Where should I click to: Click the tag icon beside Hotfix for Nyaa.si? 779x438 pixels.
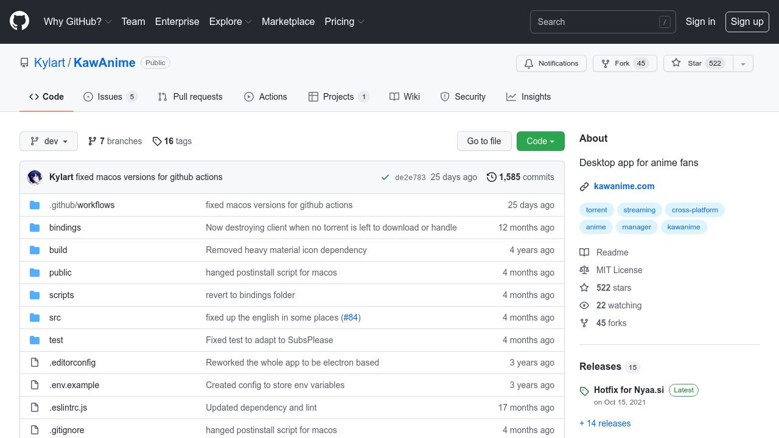pos(584,391)
